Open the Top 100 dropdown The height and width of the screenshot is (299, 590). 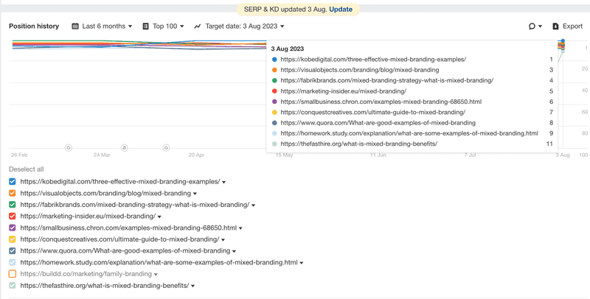pyautogui.click(x=168, y=27)
